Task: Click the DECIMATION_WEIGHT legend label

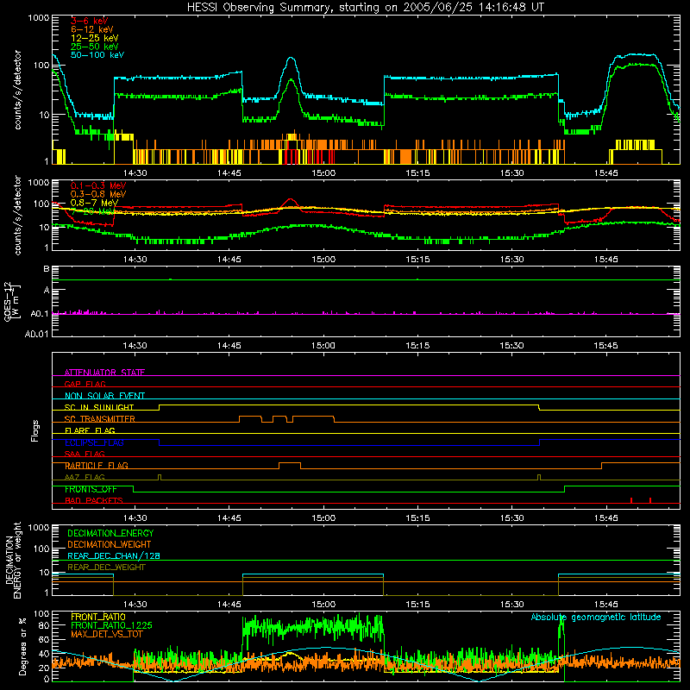Action: [x=110, y=544]
